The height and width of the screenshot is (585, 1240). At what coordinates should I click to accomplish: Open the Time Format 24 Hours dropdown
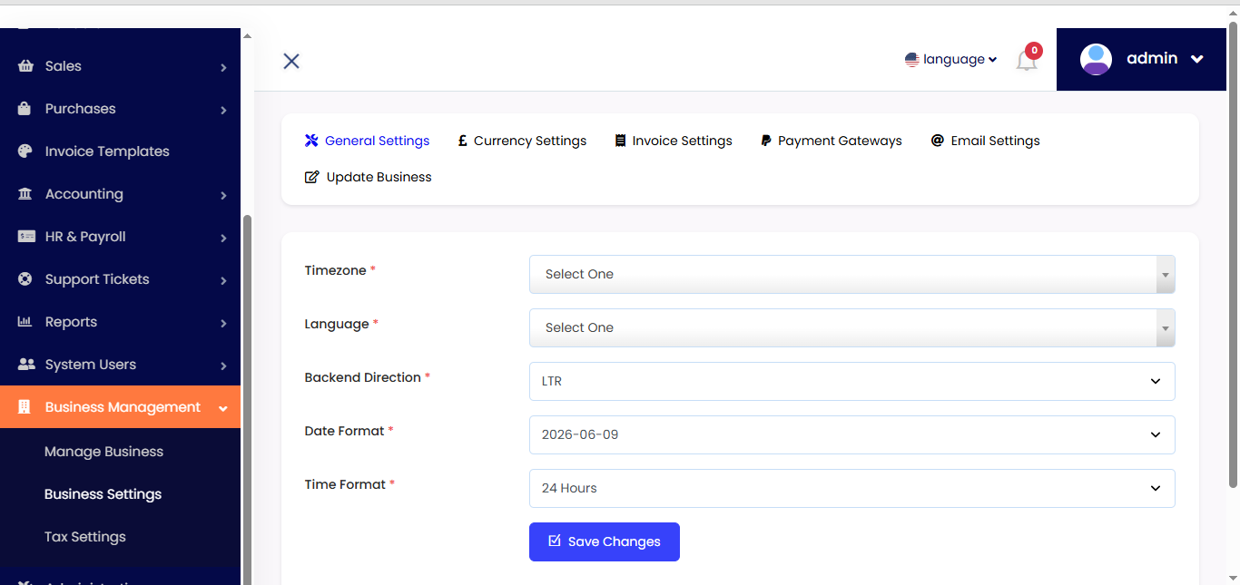point(852,488)
